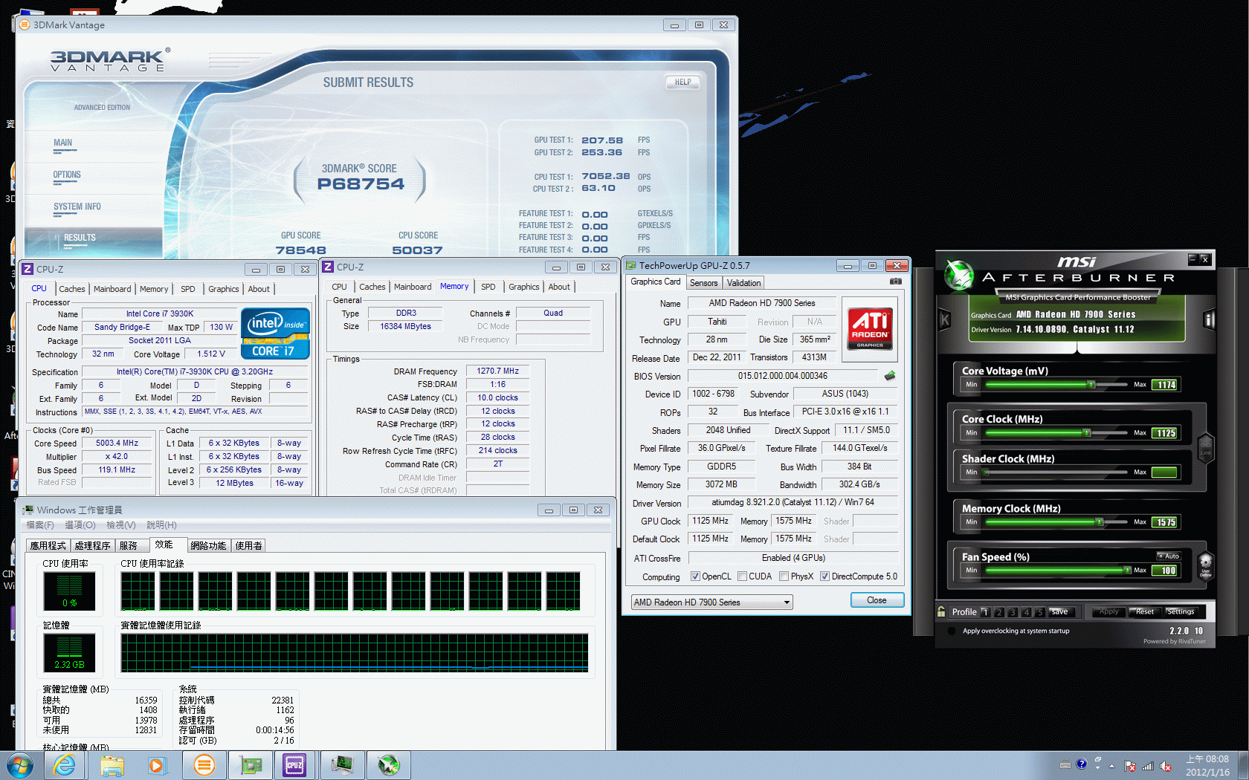Screen dimensions: 1249x780
Task: Toggle the CUDA checkbox in GPU-Z
Action: pos(742,576)
